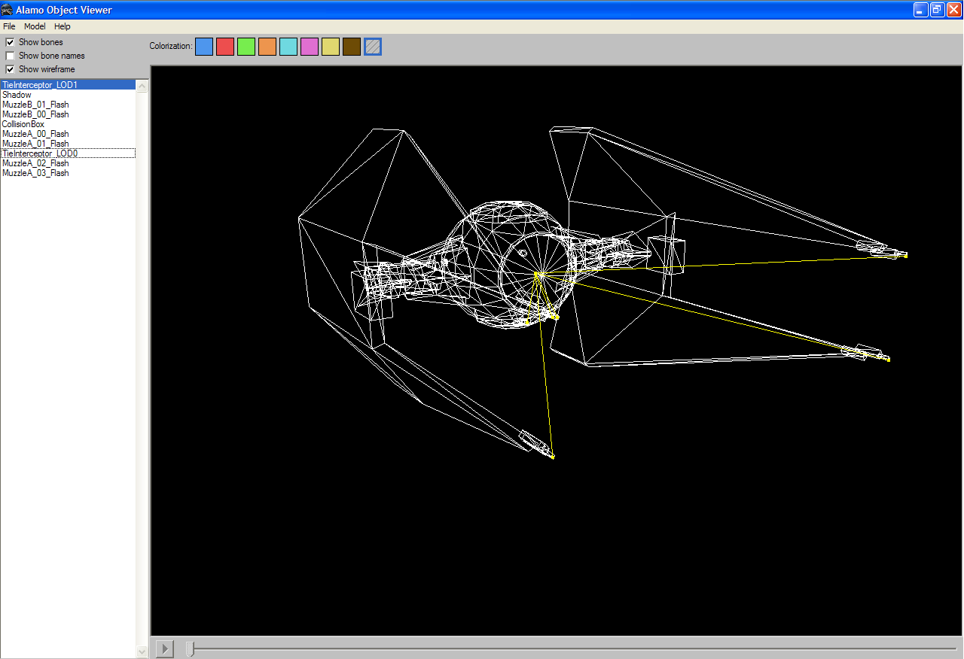This screenshot has width=964, height=659.
Task: Open the Model menu
Action: point(35,26)
